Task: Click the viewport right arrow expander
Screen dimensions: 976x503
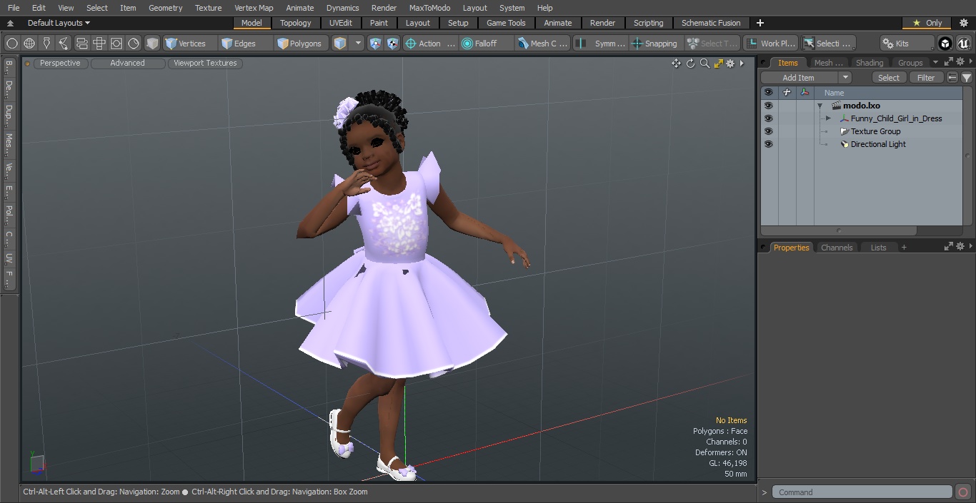Action: click(742, 63)
